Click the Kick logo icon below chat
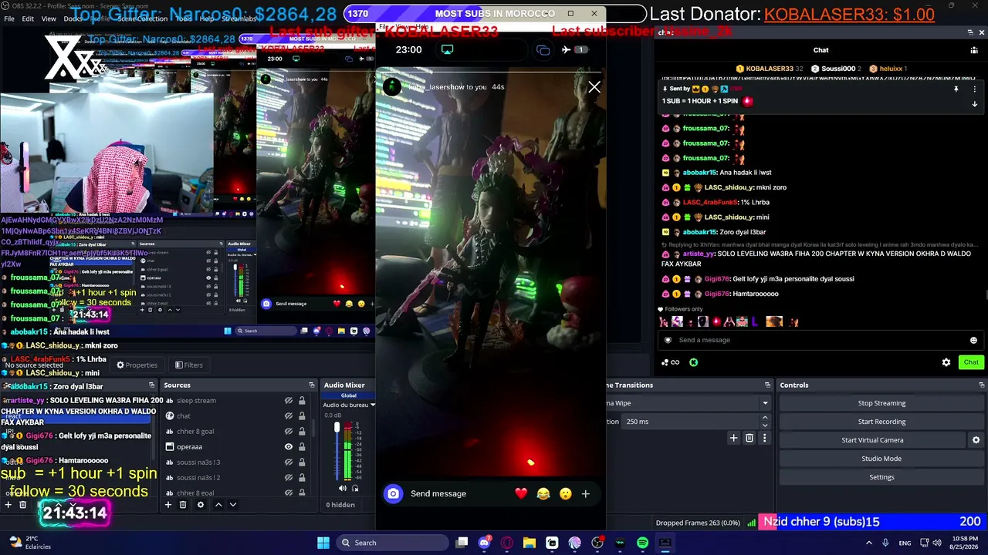This screenshot has height=555, width=988. (x=694, y=362)
